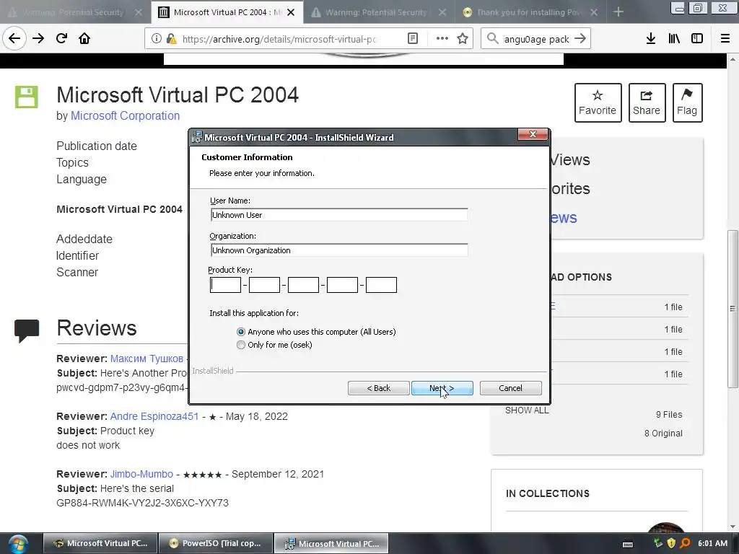Toggle Reader View icon in address bar
This screenshot has width=739, height=554.
[412, 39]
